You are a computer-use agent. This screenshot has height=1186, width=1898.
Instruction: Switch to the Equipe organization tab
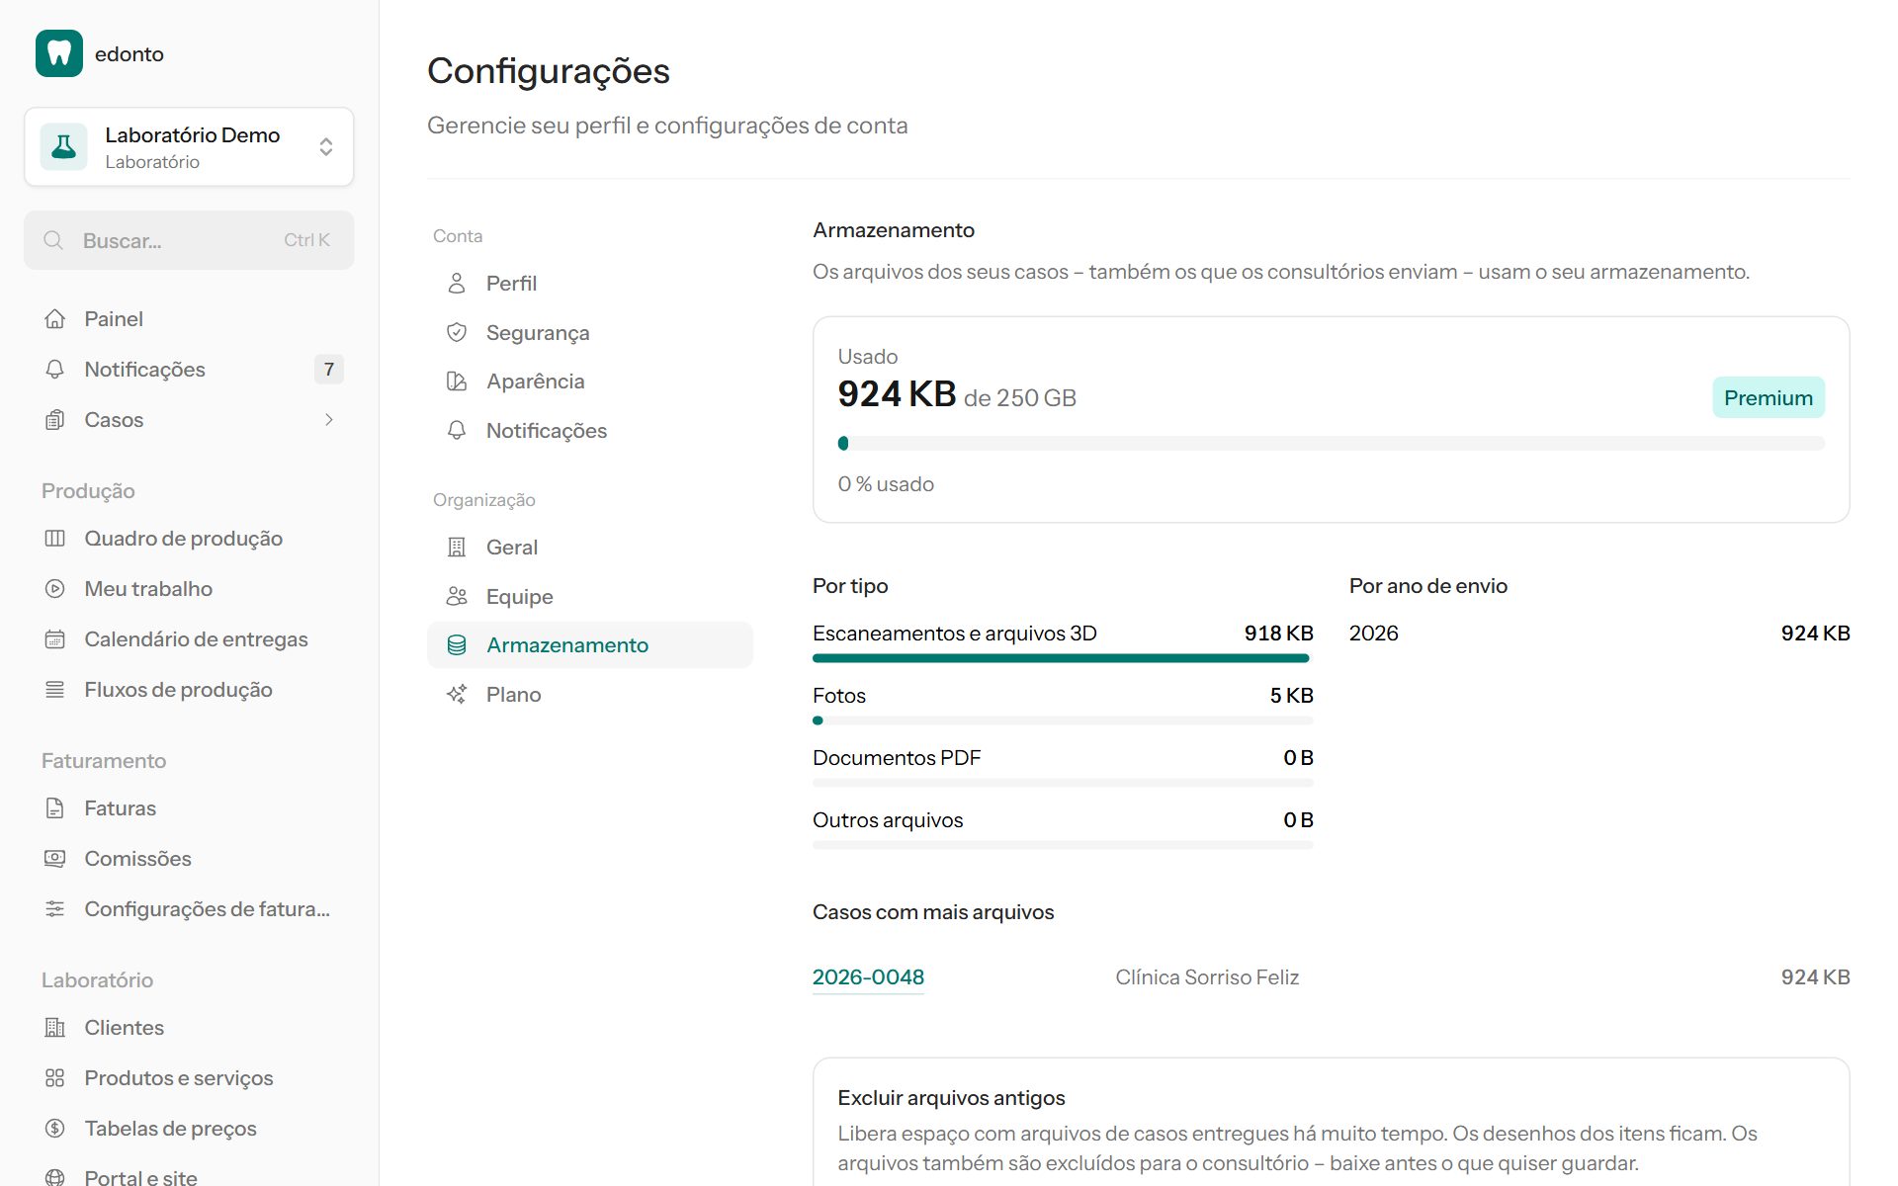pyautogui.click(x=590, y=597)
